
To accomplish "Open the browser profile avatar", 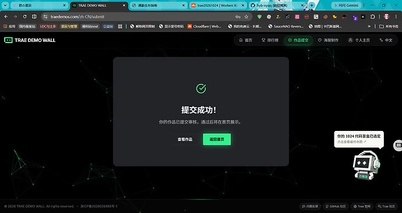I will tap(387, 17).
